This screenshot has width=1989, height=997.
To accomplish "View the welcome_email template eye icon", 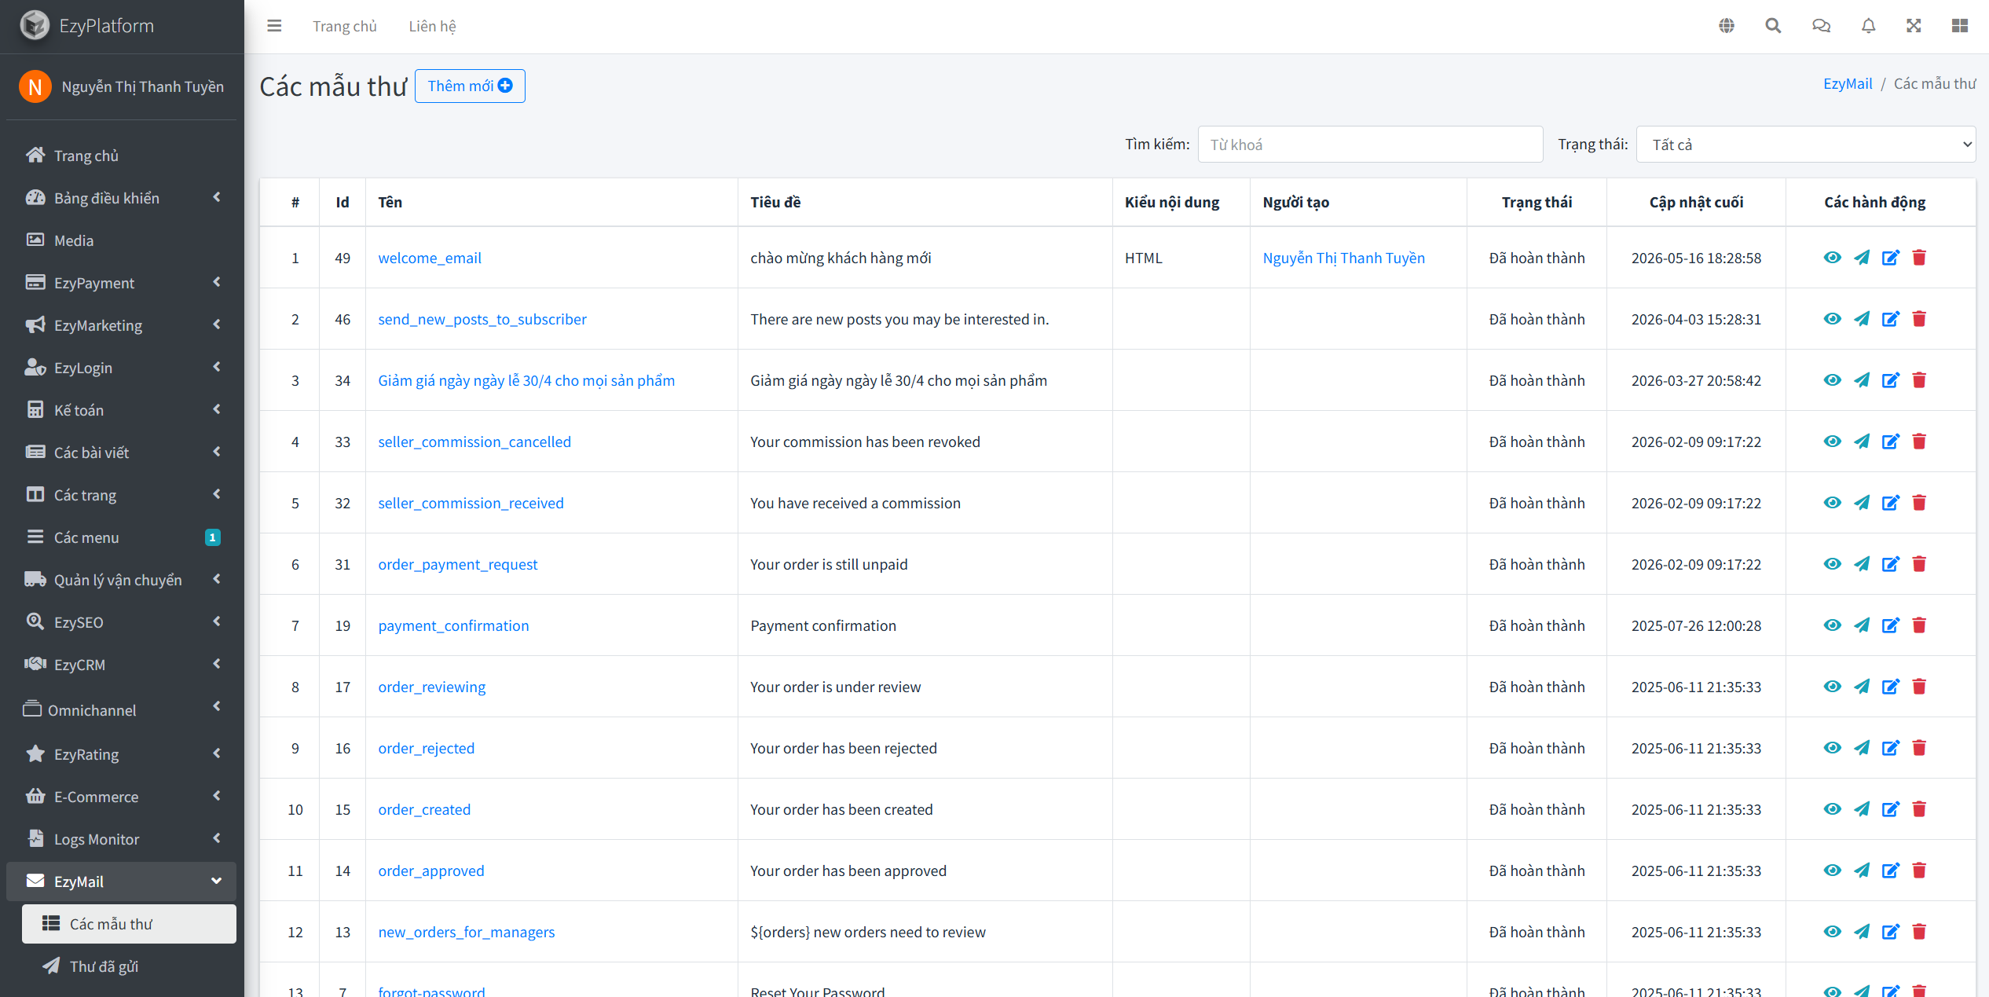I will click(x=1833, y=258).
